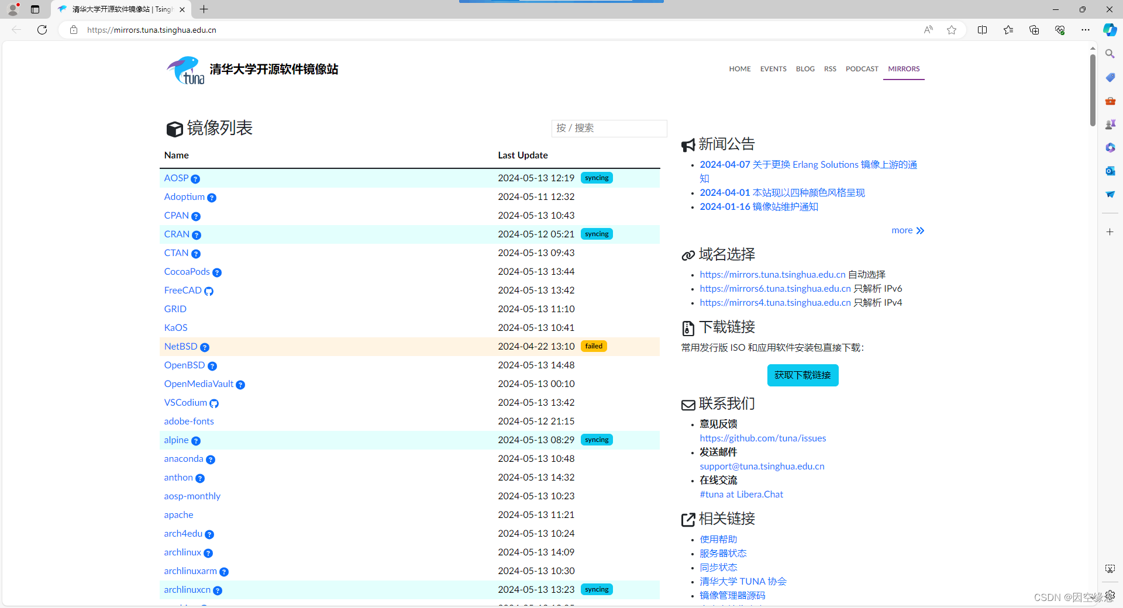Click the support@tuna.tsinghua.edu.cn email link

(x=762, y=466)
